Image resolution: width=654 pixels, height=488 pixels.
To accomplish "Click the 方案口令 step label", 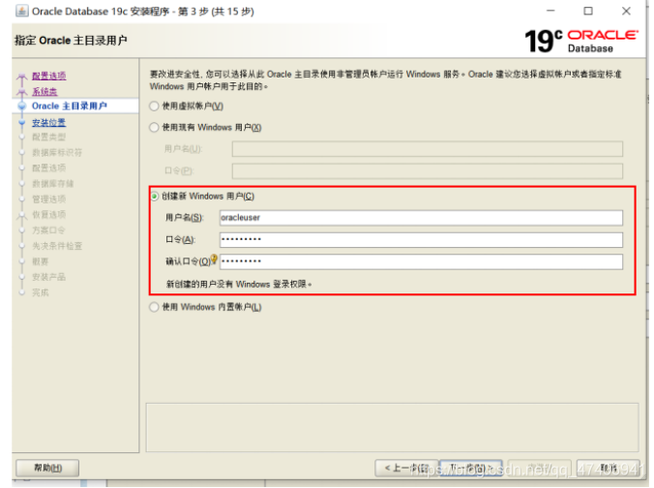I will (x=48, y=230).
